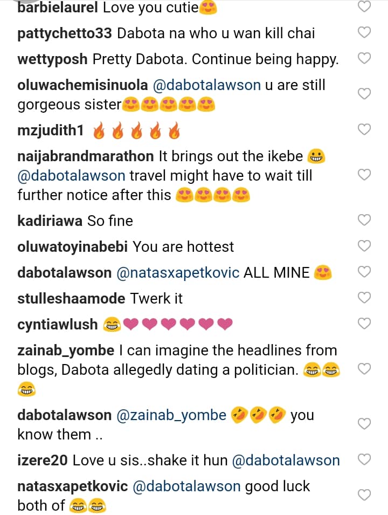Image resolution: width=388 pixels, height=515 pixels.
Task: Tap heart beside kadiriawa's 'So fine' comment
Action: pos(365,220)
